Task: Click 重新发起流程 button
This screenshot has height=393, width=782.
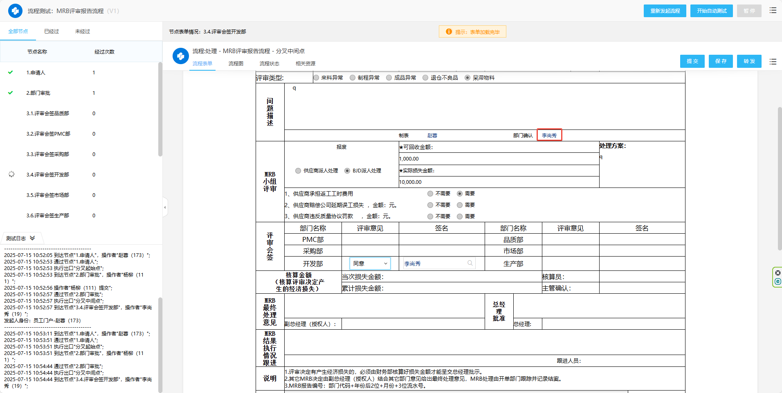Action: point(665,11)
